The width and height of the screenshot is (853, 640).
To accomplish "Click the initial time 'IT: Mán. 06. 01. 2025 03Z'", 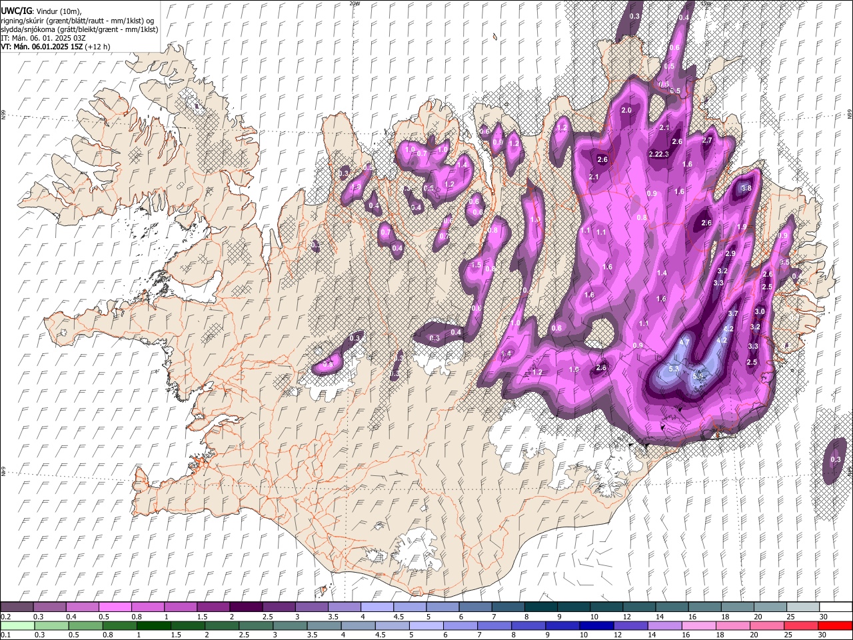I will (43, 38).
